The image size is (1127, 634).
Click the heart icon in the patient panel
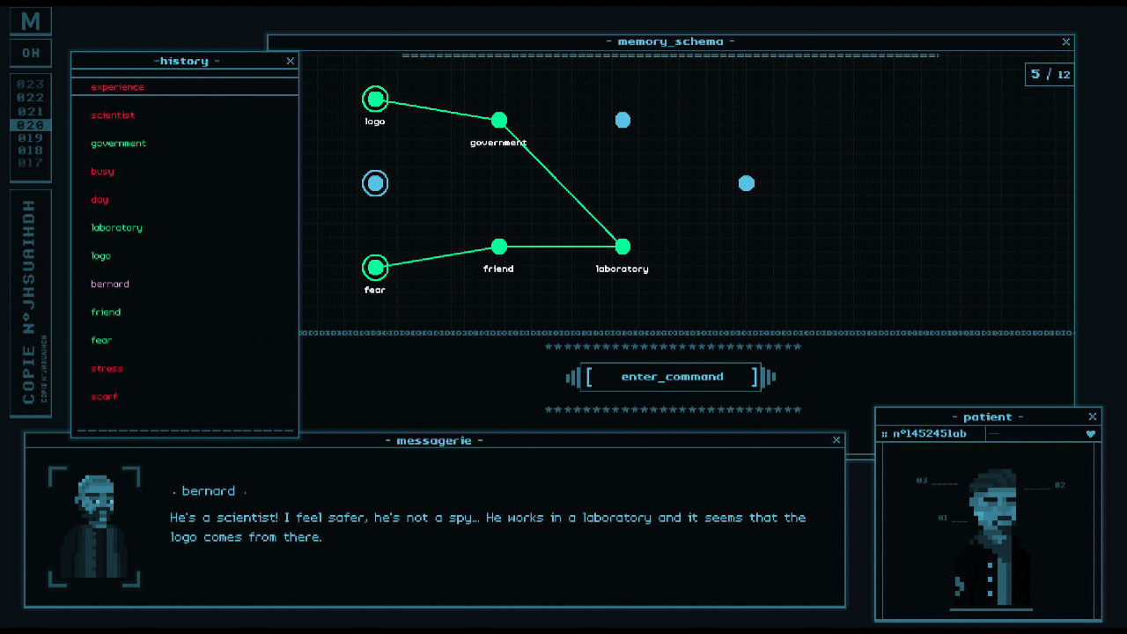1091,433
